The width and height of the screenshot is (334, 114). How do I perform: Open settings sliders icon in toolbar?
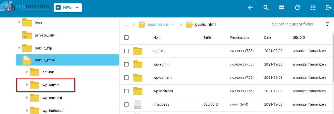313,8
